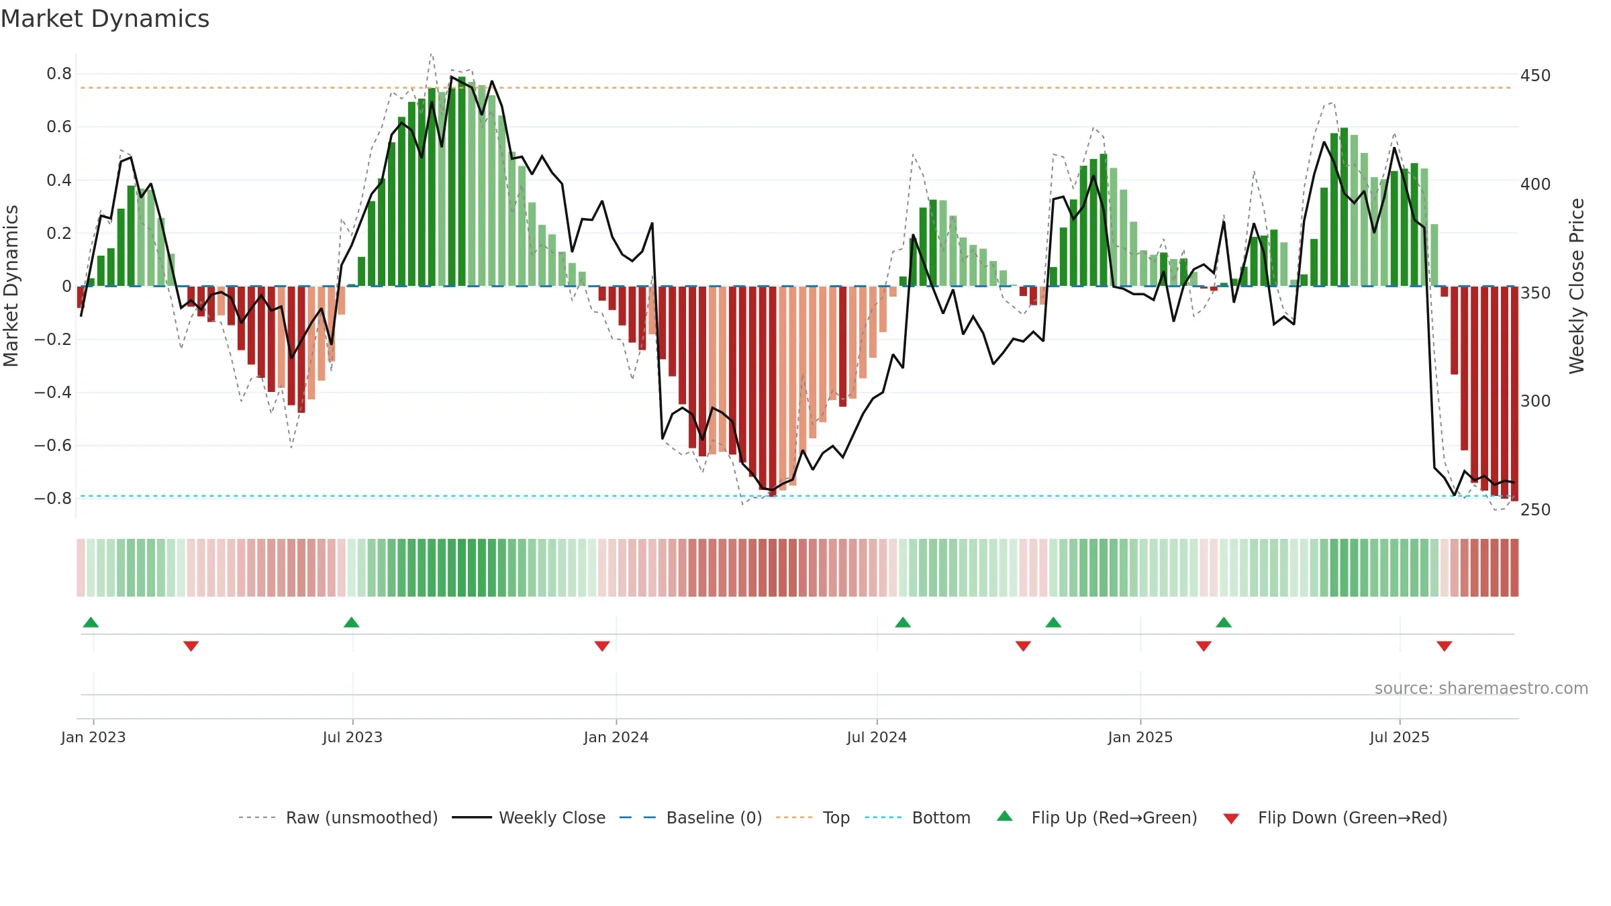Click the source: sharemaestro.com text

pyautogui.click(x=1481, y=688)
